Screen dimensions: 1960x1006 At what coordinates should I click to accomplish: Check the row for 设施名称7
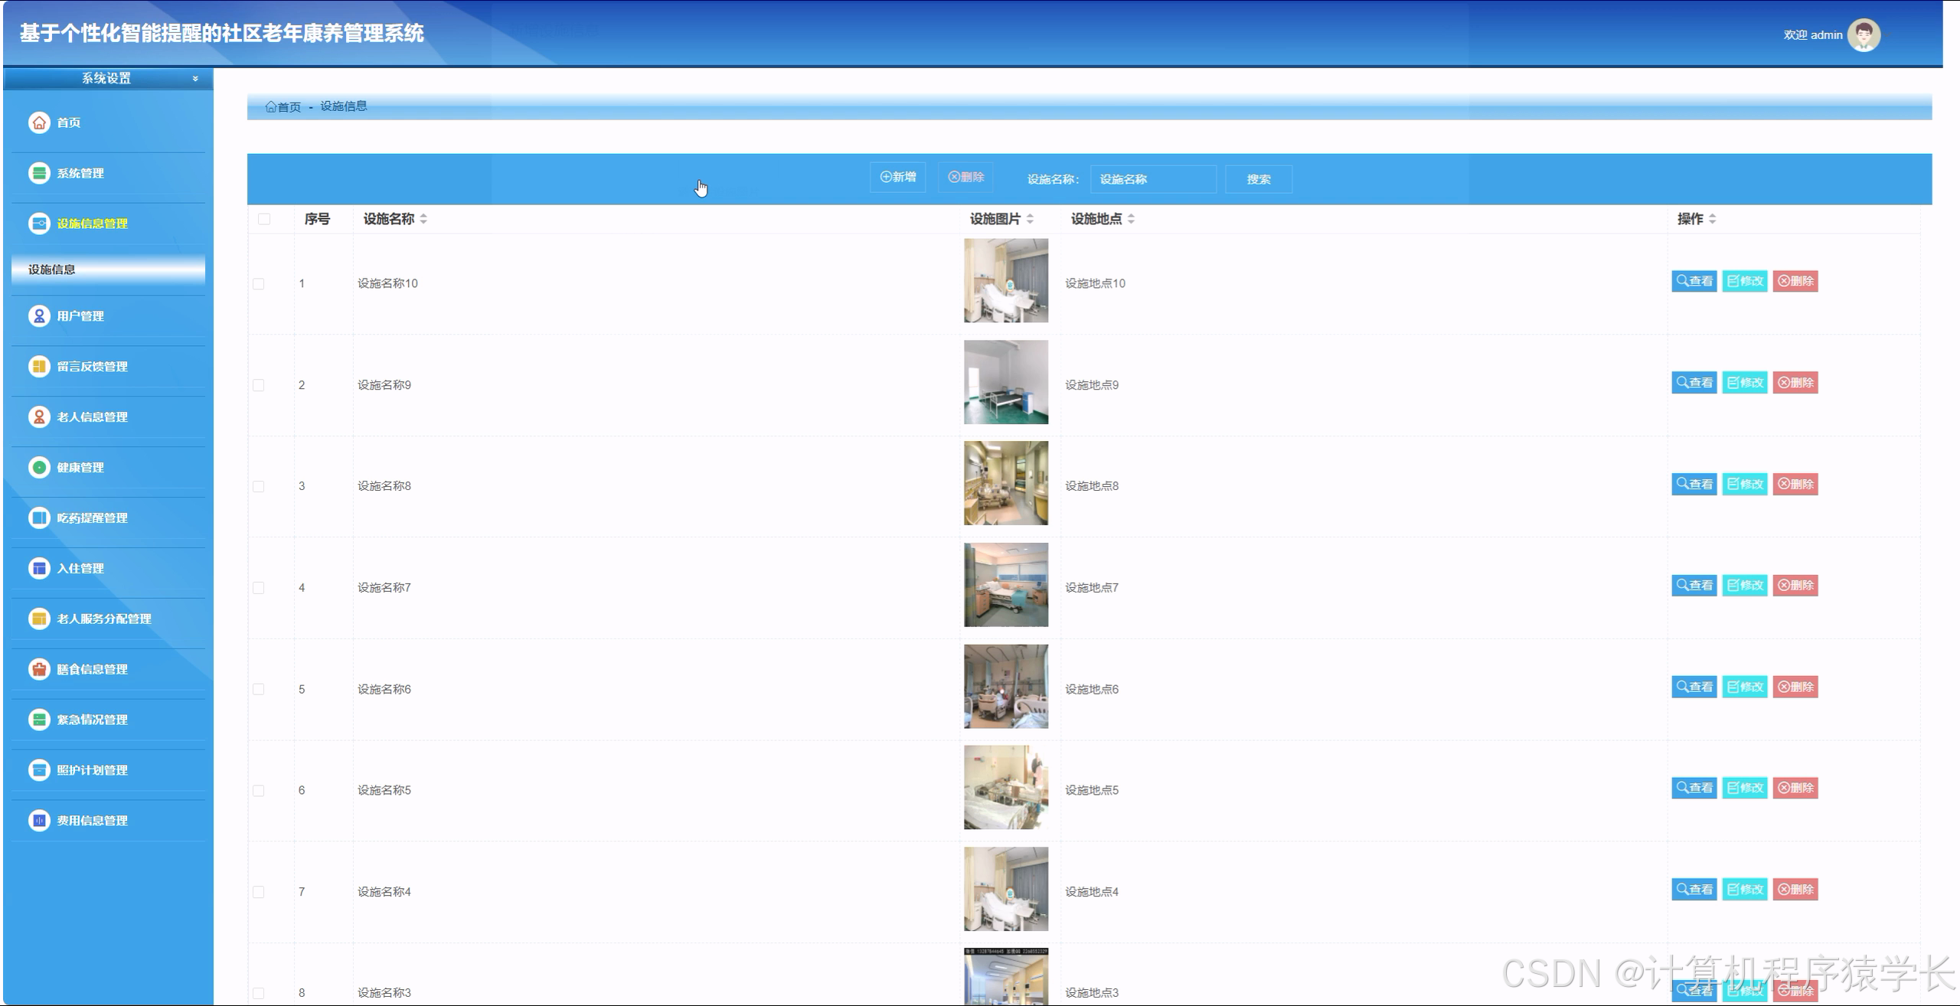click(x=259, y=588)
